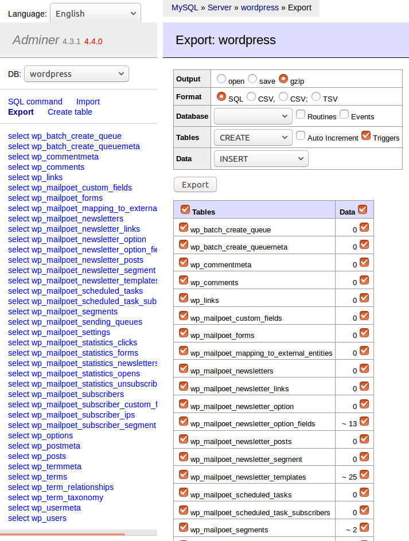Select the save output radio button
Screen dimensions: 409x541
tap(252, 79)
